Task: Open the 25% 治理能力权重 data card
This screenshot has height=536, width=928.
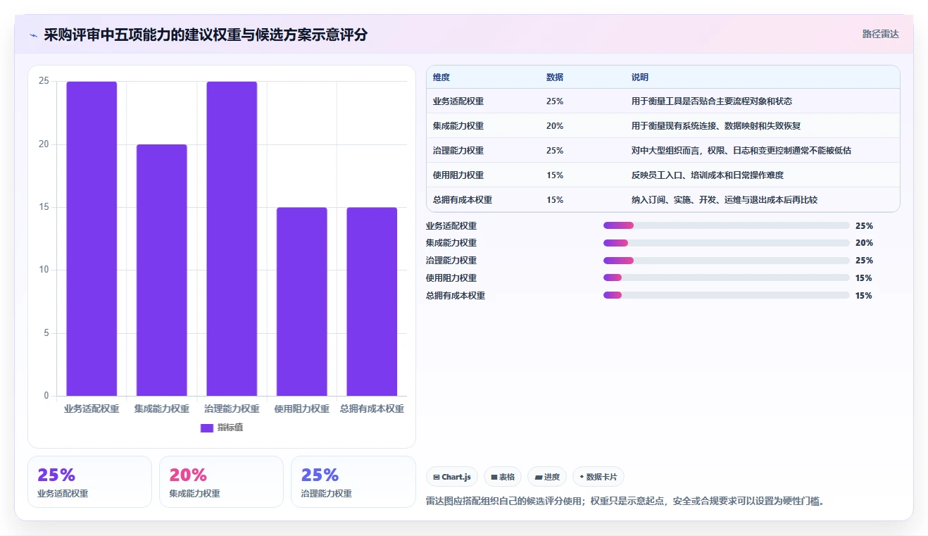Action: tap(353, 482)
